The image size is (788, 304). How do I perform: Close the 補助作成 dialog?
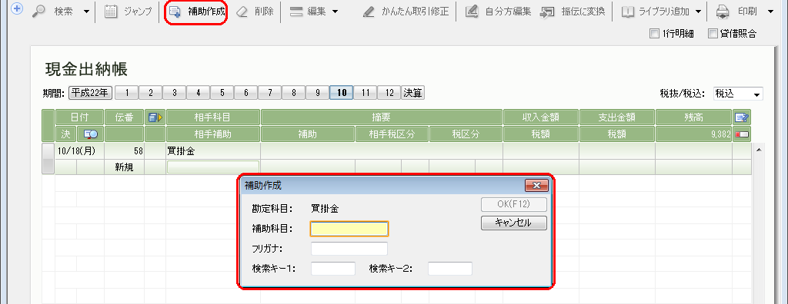click(536, 186)
